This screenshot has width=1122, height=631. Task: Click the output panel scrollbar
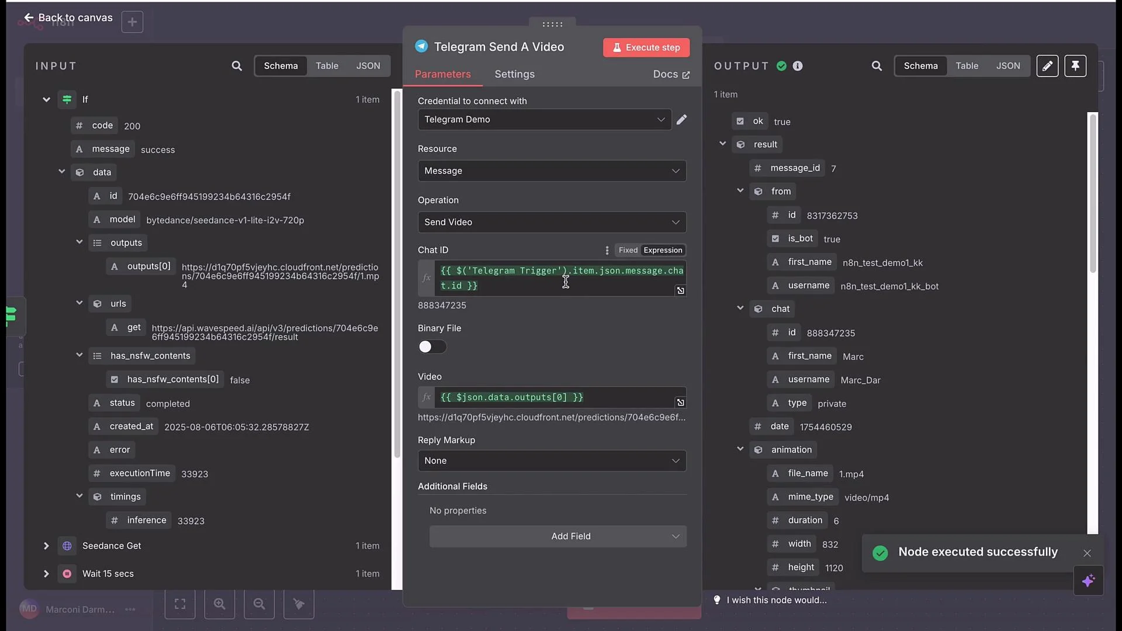1092,193
